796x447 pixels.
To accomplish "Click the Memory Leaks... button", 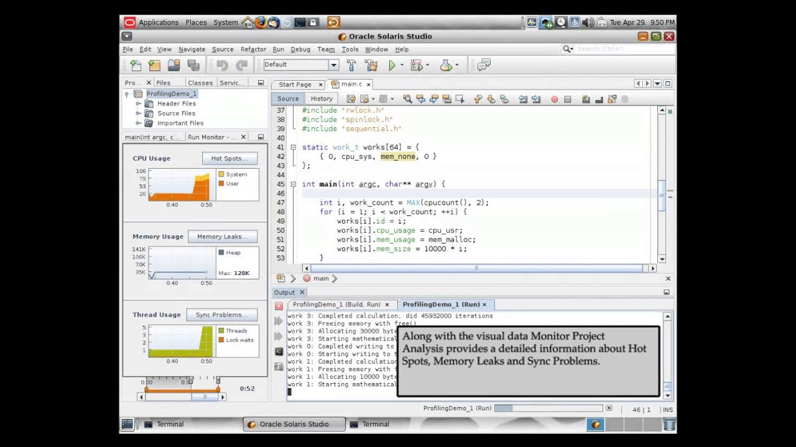I will (x=223, y=237).
